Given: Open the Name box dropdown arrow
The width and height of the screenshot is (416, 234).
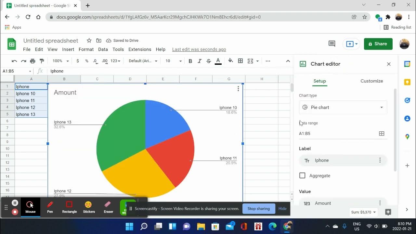Looking at the screenshot, I should [30, 71].
